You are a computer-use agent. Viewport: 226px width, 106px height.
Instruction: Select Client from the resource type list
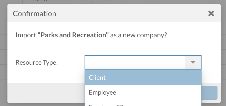143,78
